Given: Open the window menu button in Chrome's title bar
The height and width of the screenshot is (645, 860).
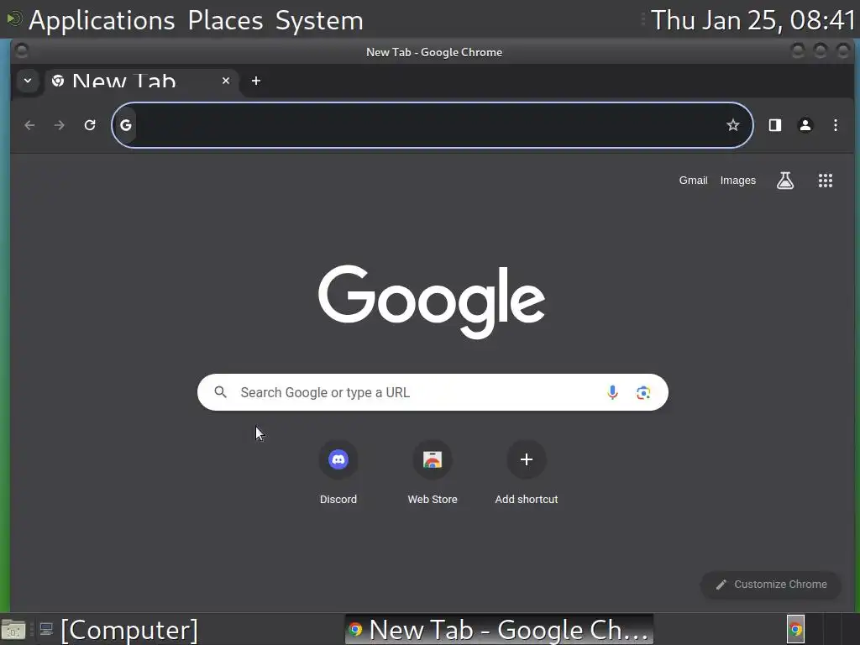Looking at the screenshot, I should click(22, 51).
